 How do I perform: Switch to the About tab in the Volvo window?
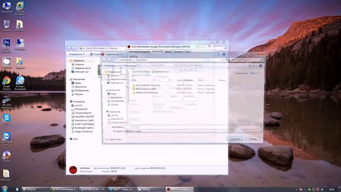(x=188, y=51)
